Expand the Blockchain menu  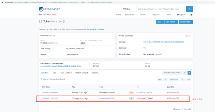point(130,15)
